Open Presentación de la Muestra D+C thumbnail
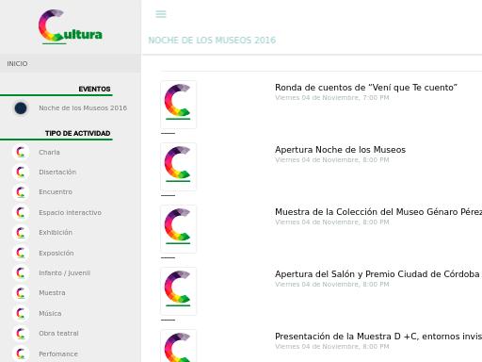Viewport: 482px width, 362px height. [x=179, y=346]
